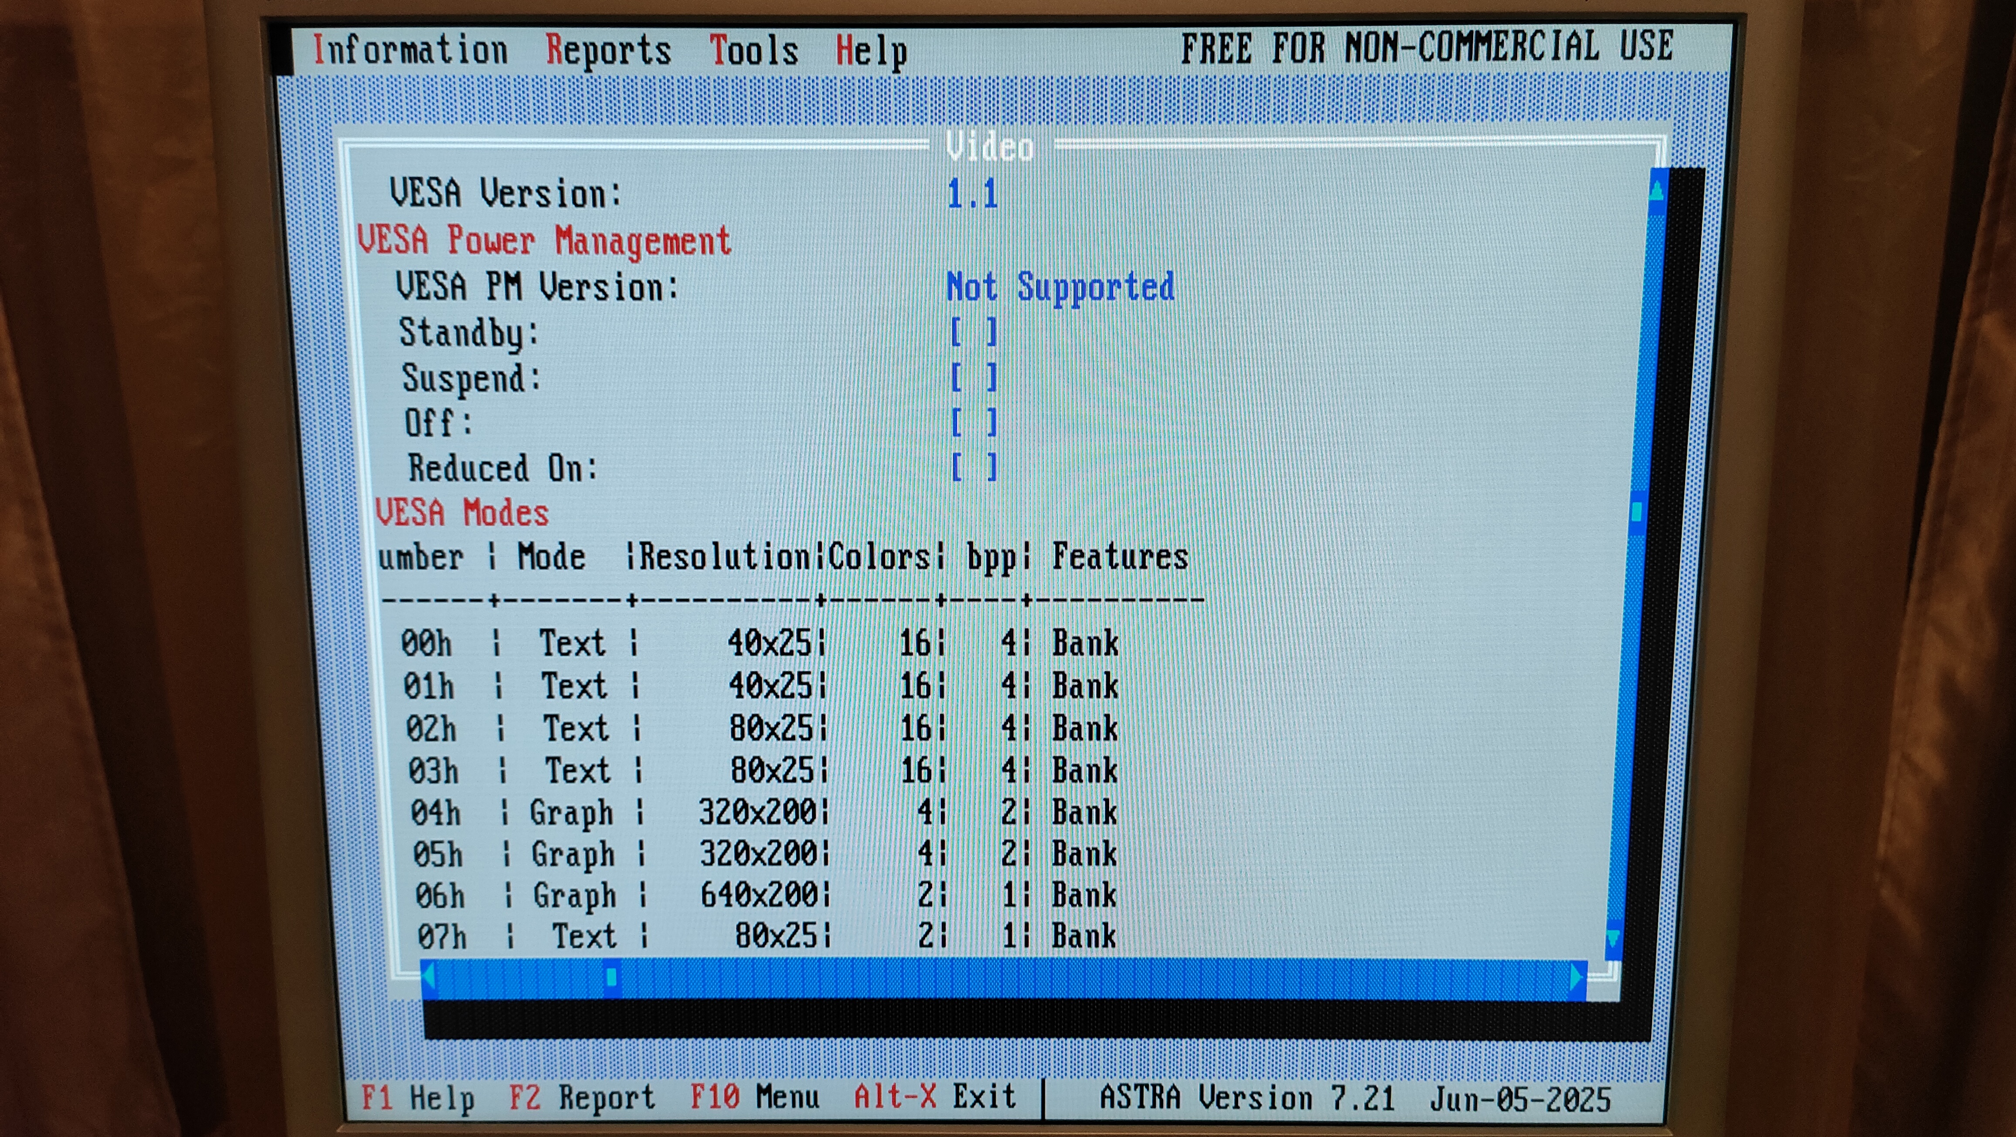
Task: Click the horizontal scrollbar right arrow
Action: pyautogui.click(x=1576, y=977)
